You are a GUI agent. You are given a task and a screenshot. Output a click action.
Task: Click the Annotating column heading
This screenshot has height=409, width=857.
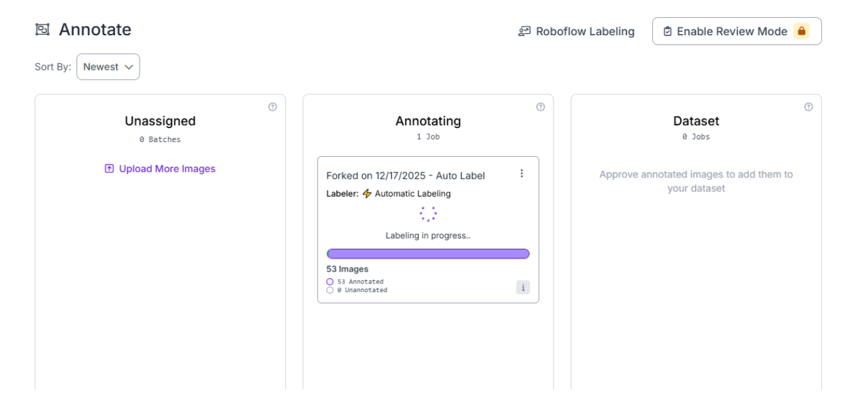click(x=428, y=121)
